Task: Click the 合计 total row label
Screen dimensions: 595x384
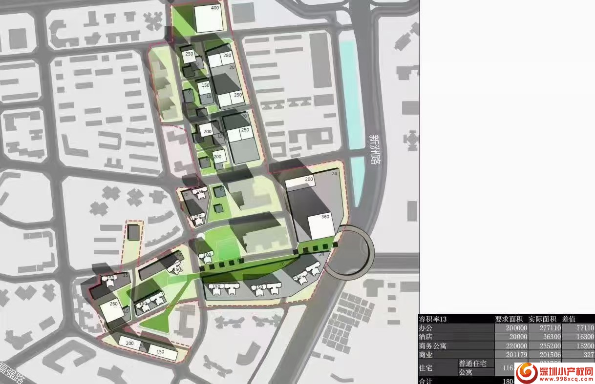Action: click(426, 381)
